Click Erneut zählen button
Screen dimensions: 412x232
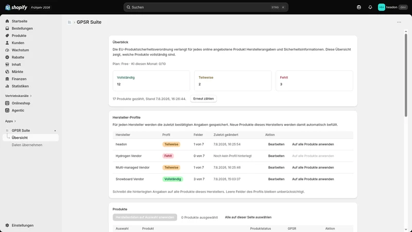click(203, 98)
